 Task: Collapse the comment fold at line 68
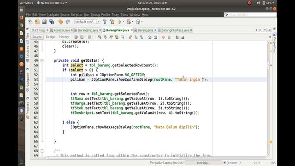42,151
